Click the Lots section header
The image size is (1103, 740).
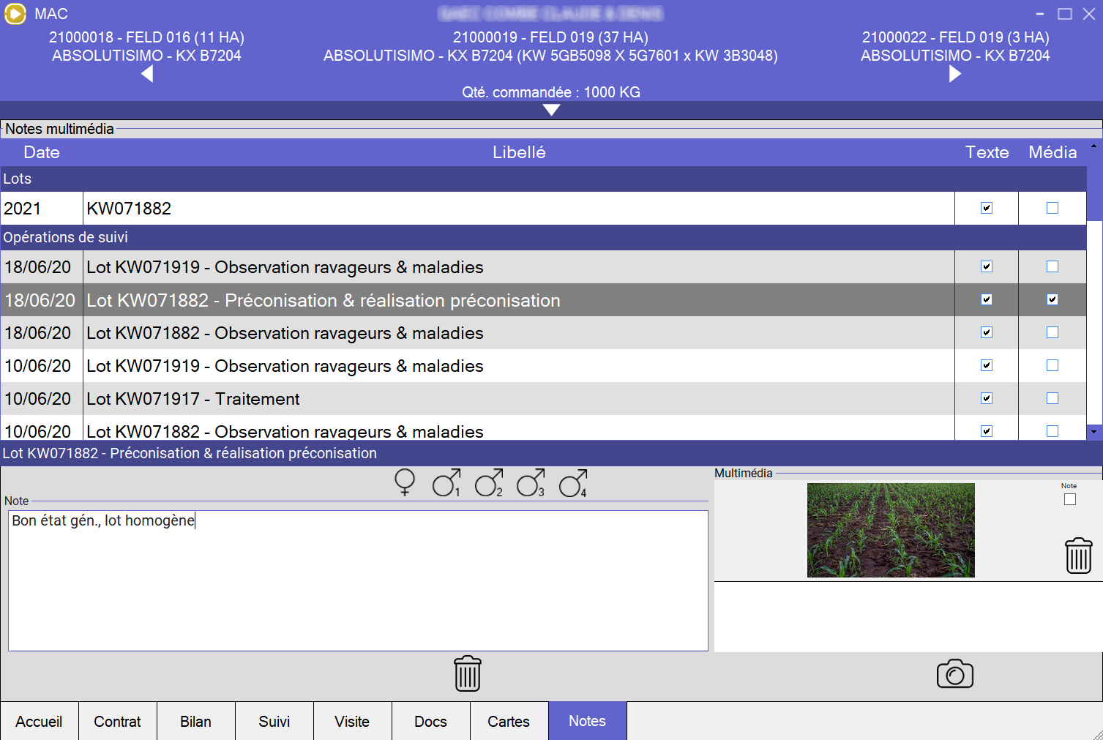coord(543,179)
